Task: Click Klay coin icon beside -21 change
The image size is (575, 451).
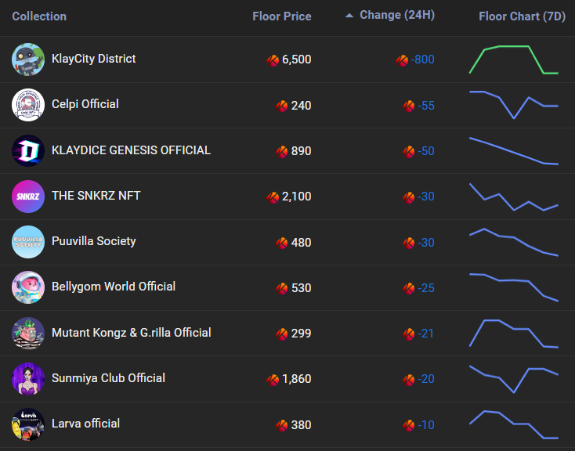Action: (x=408, y=334)
